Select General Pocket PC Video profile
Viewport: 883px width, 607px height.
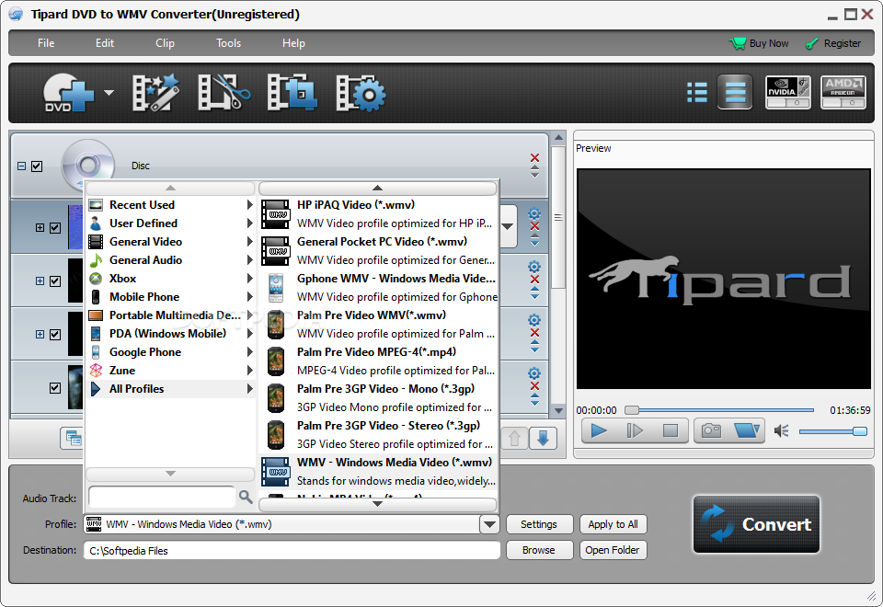[378, 250]
